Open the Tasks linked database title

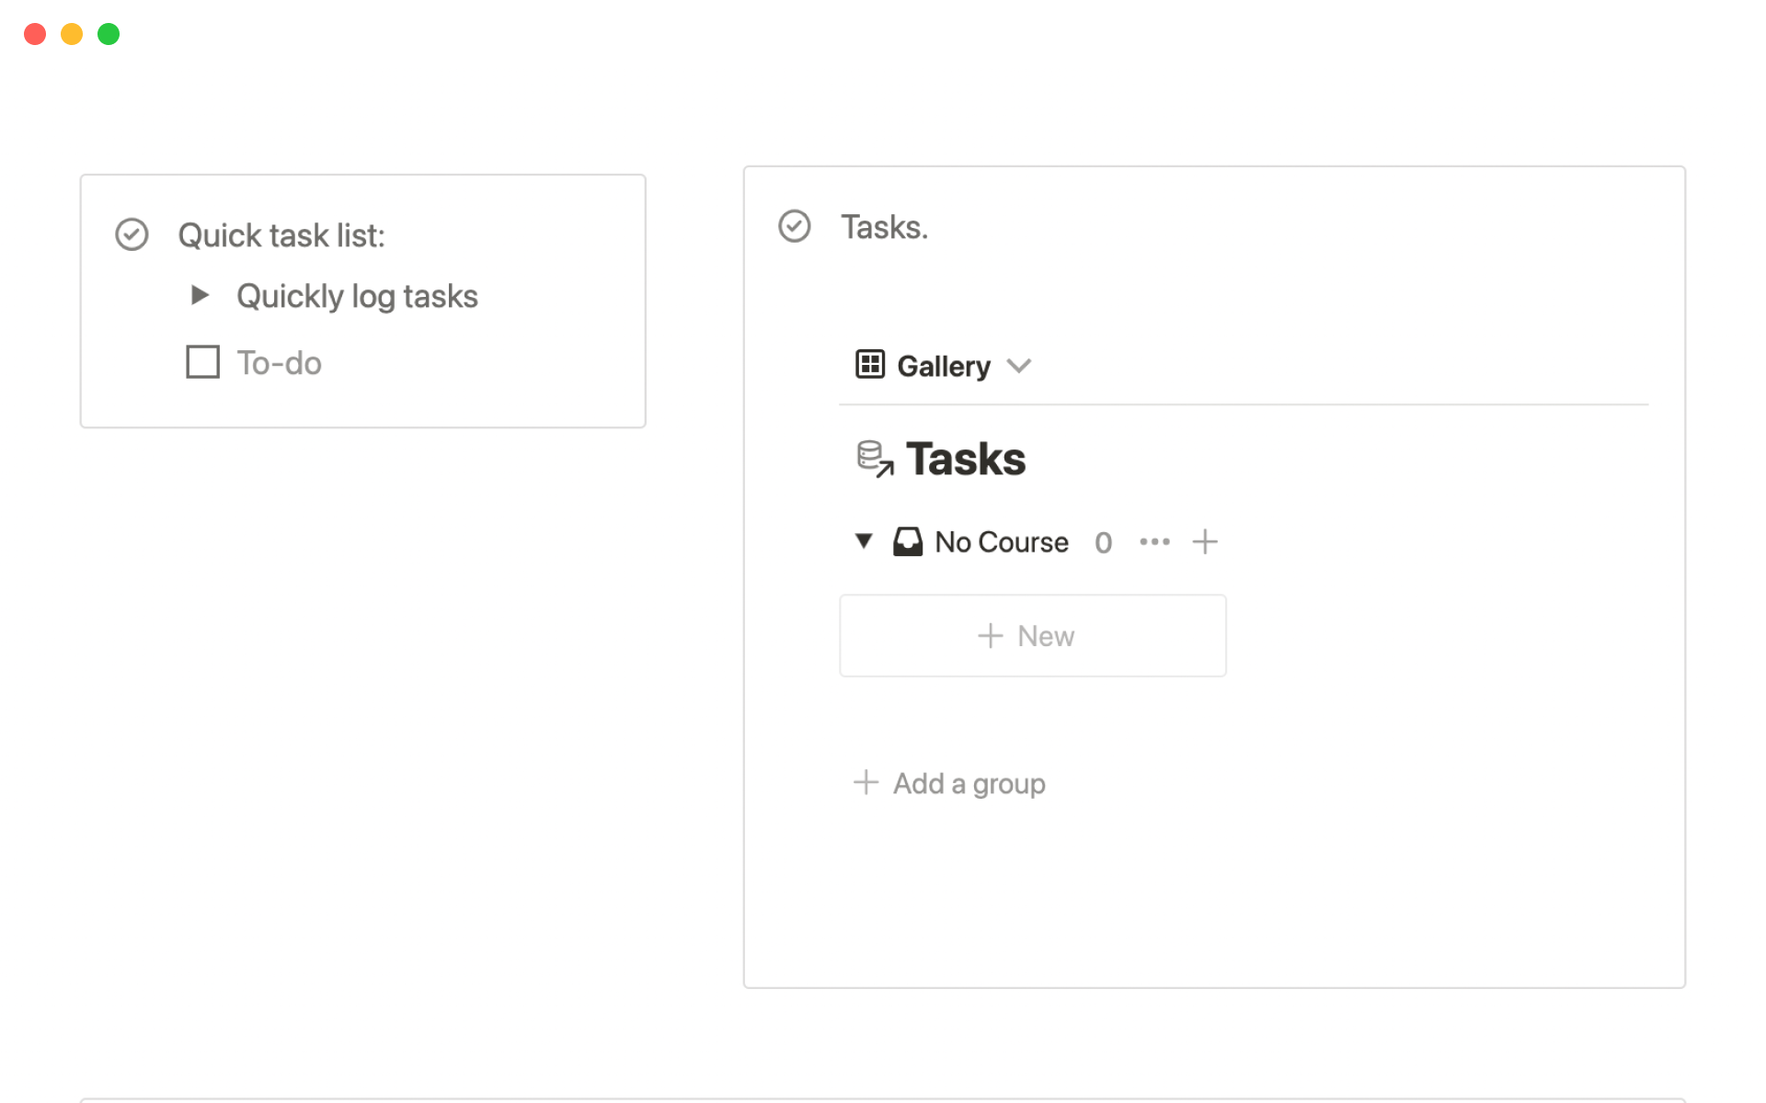click(965, 459)
